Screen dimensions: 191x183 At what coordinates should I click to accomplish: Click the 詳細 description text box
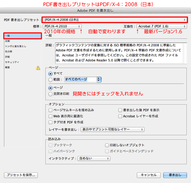(119, 53)
